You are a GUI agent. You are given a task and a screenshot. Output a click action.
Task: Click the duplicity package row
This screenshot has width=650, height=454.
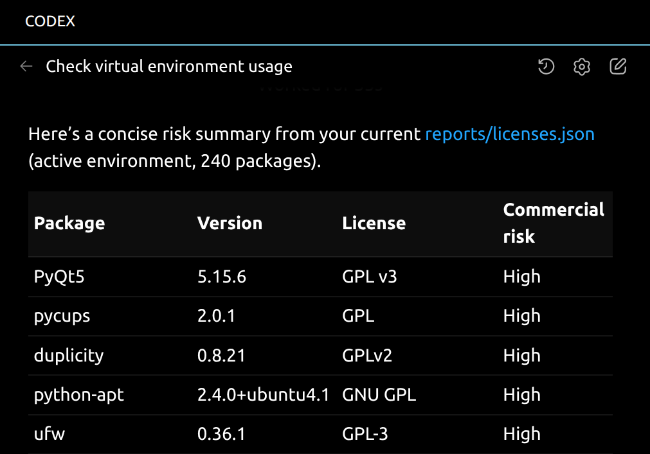click(69, 355)
